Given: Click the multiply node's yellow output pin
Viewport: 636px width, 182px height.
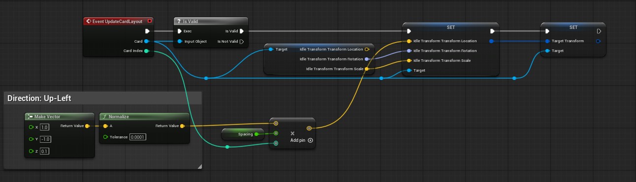Looking at the screenshot, I should pyautogui.click(x=309, y=129).
